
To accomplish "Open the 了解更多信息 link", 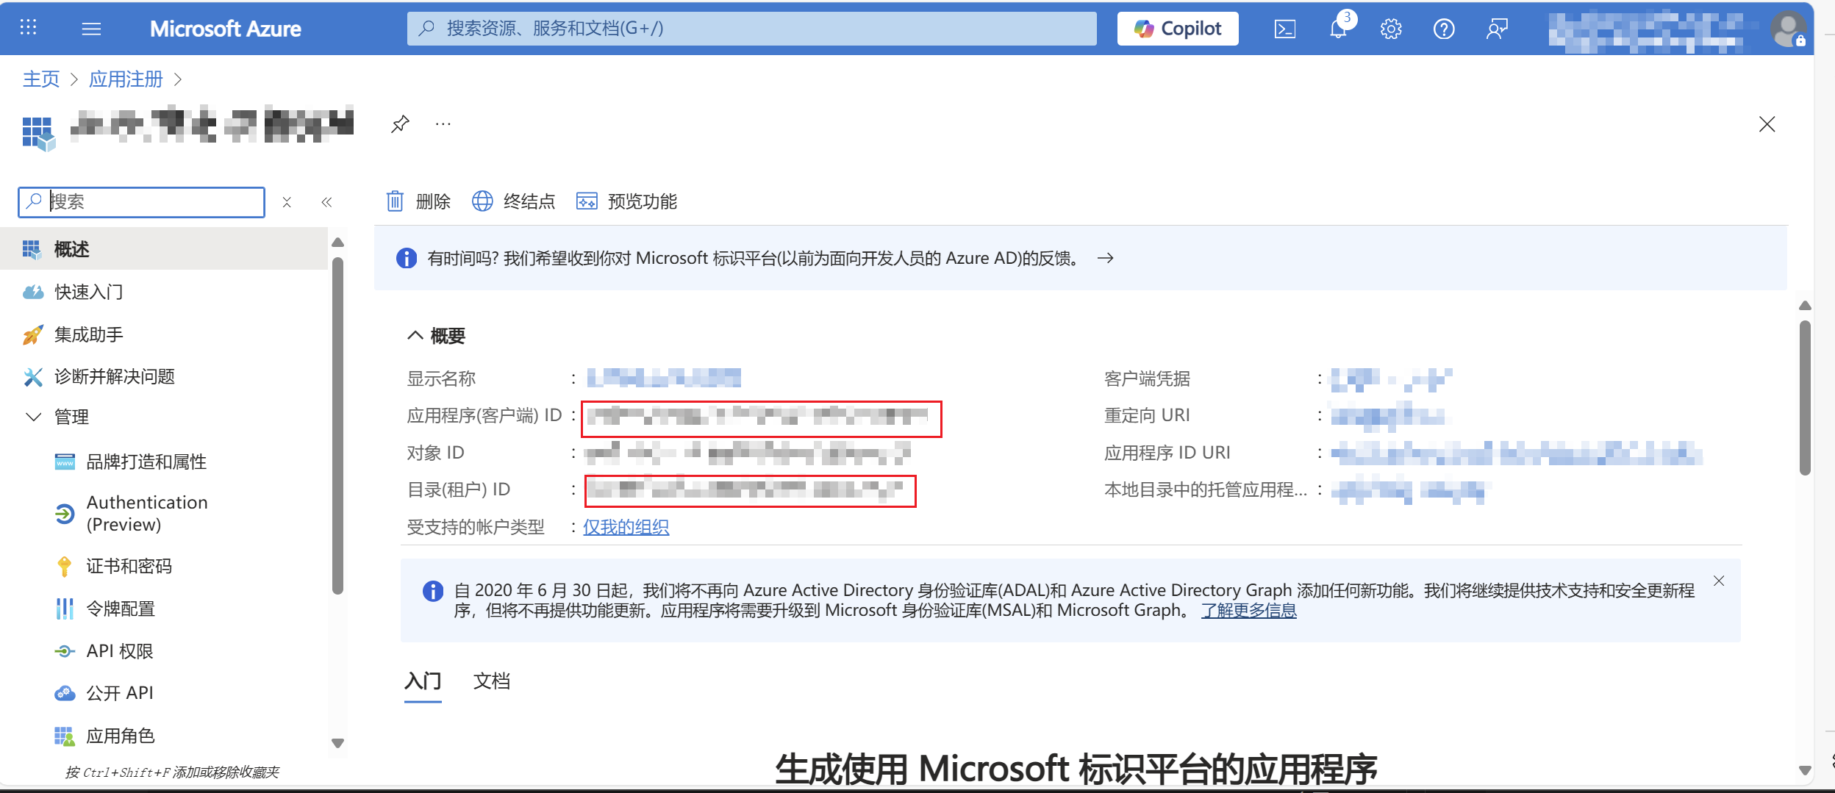I will [1248, 611].
